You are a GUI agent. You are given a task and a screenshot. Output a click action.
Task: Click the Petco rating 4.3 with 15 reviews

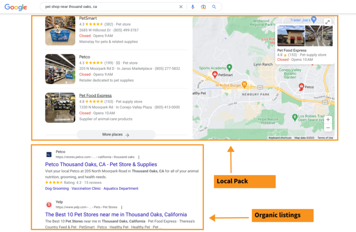pyautogui.click(x=73, y=183)
